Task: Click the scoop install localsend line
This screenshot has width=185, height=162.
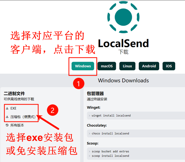Action: click(110, 156)
